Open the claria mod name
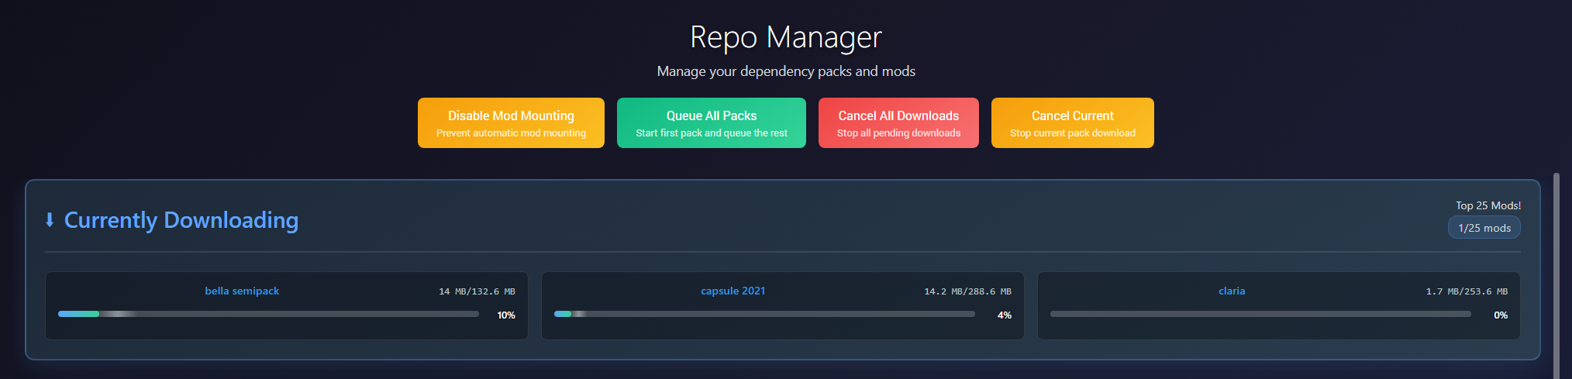Viewport: 1572px width, 379px height. (x=1231, y=291)
